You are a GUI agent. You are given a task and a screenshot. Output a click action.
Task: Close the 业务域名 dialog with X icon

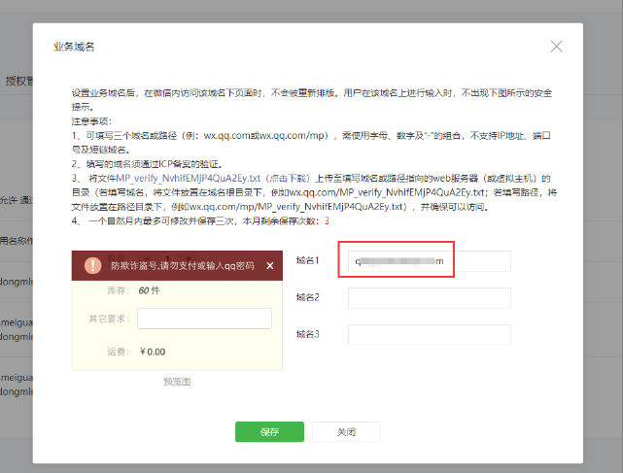pos(557,47)
